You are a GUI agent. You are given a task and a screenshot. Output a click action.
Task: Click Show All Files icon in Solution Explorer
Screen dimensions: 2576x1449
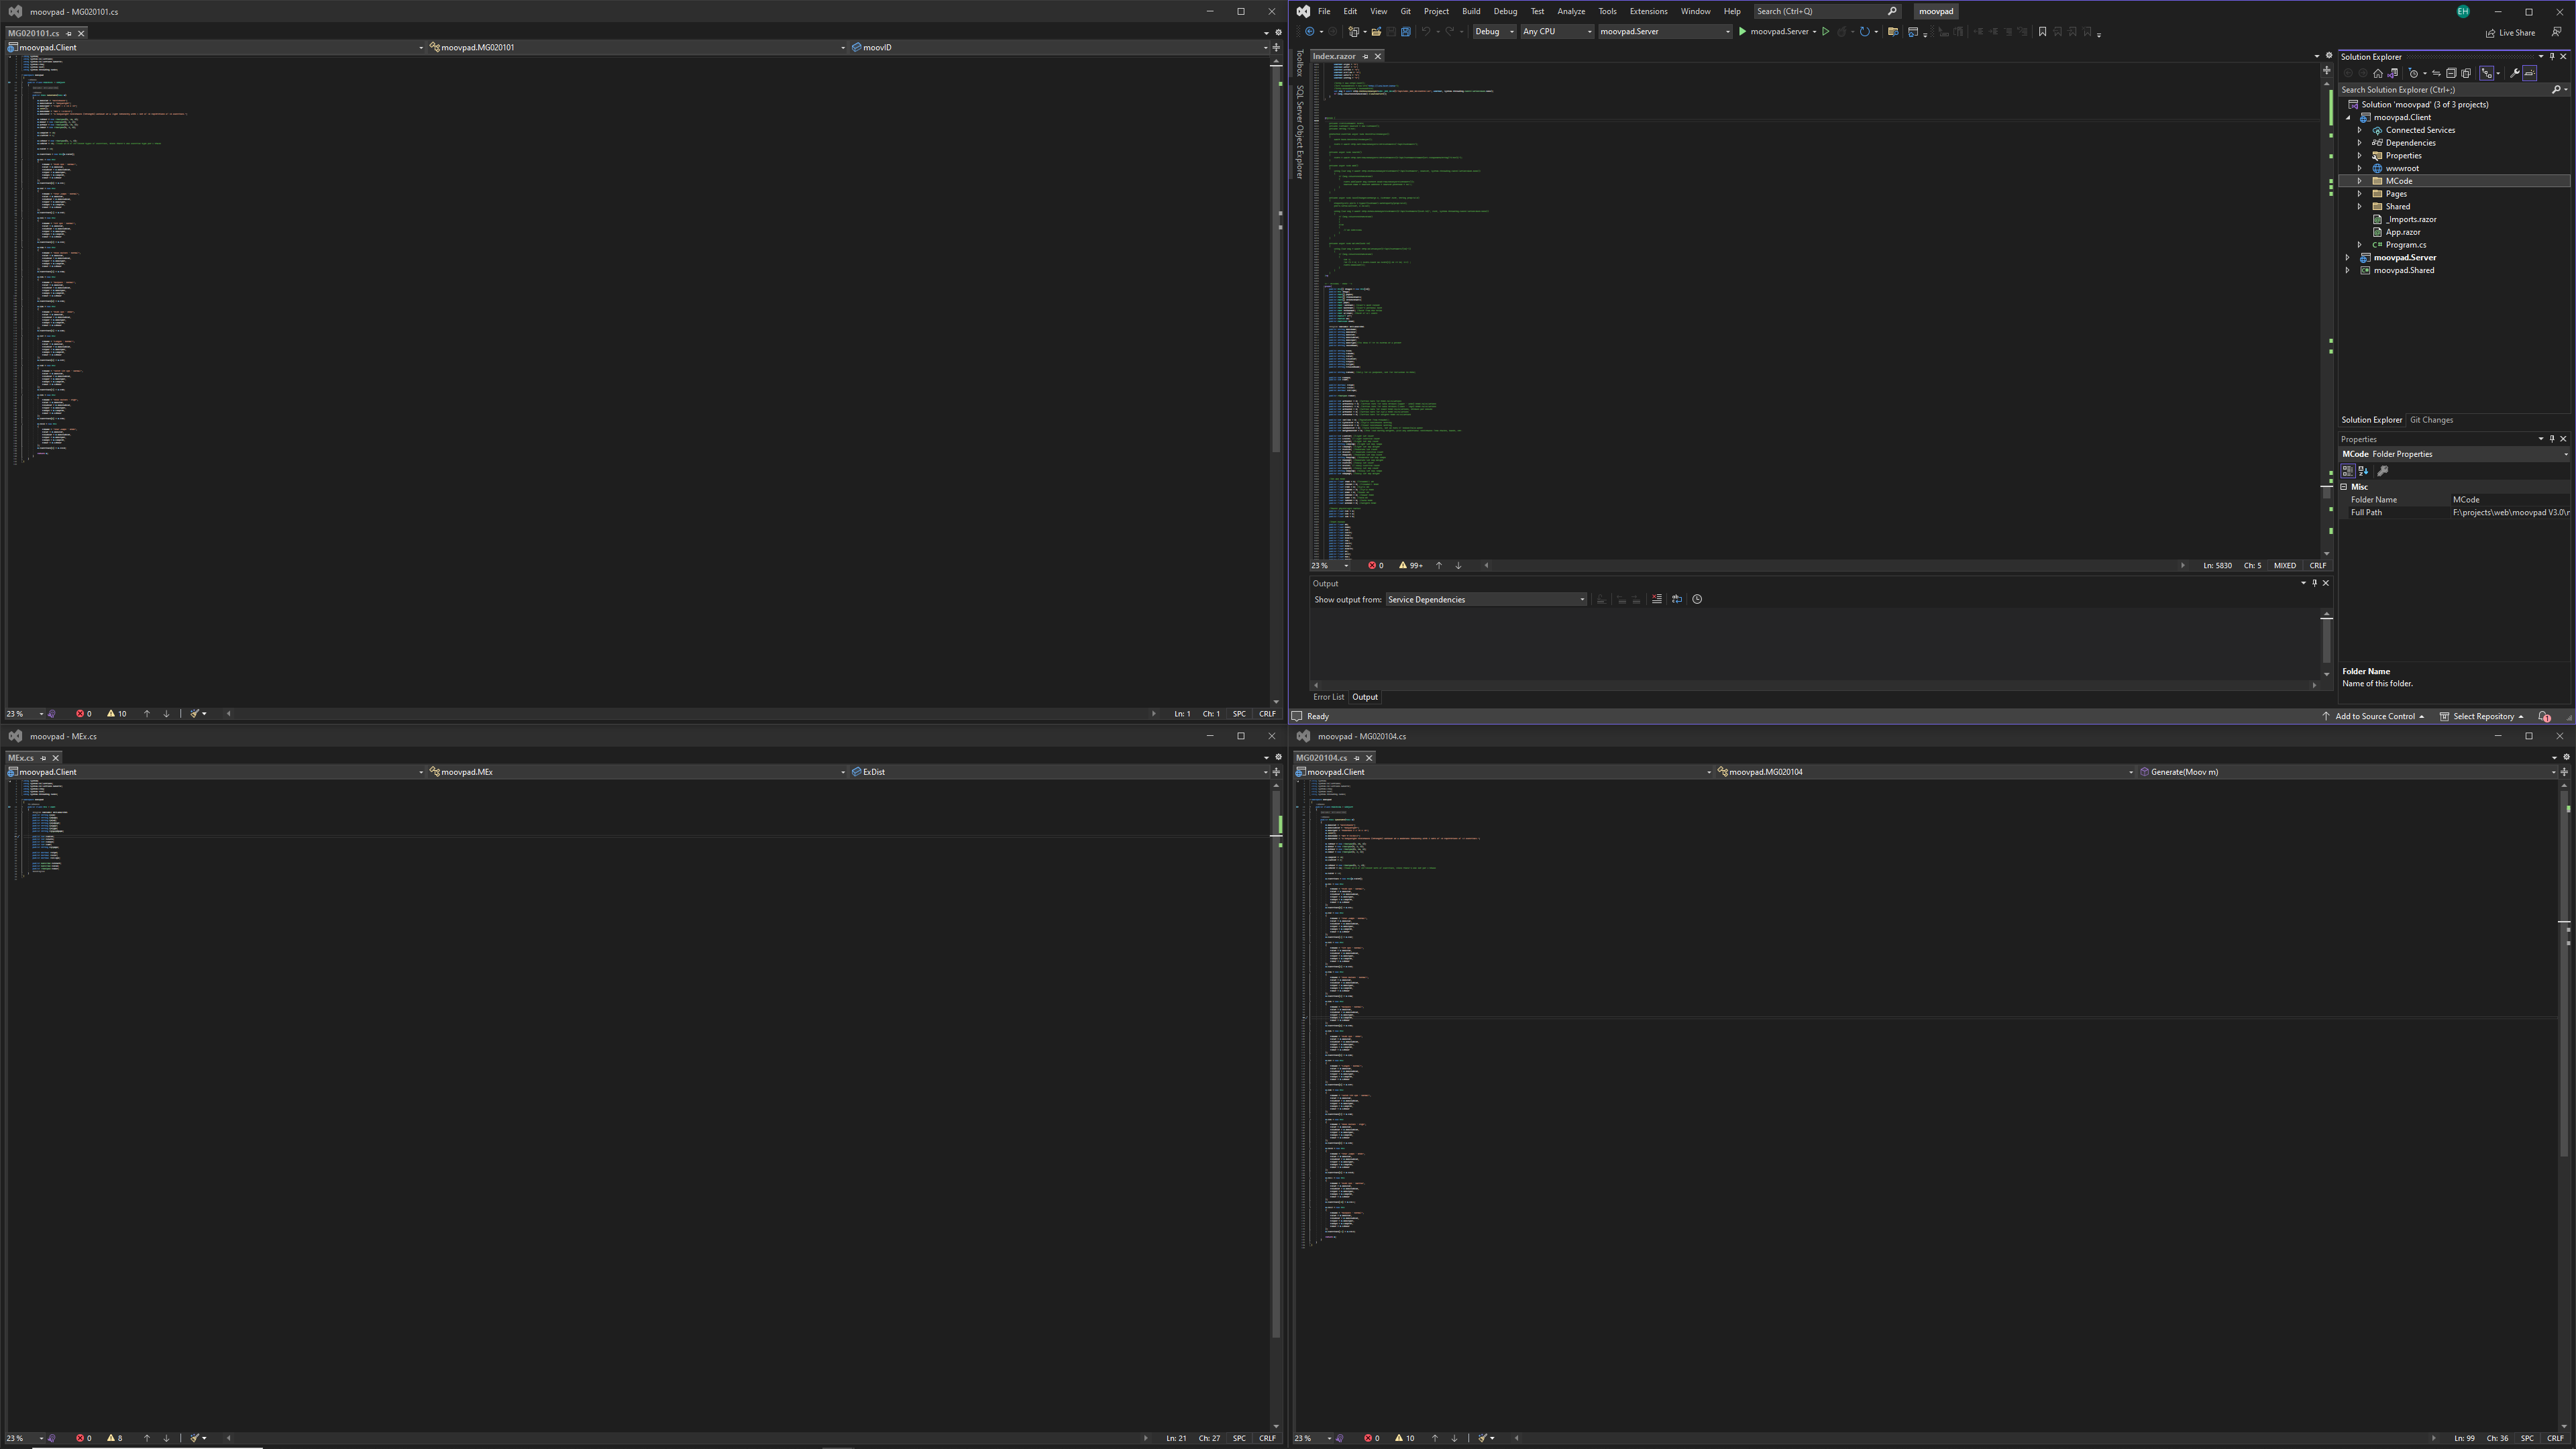(2466, 73)
